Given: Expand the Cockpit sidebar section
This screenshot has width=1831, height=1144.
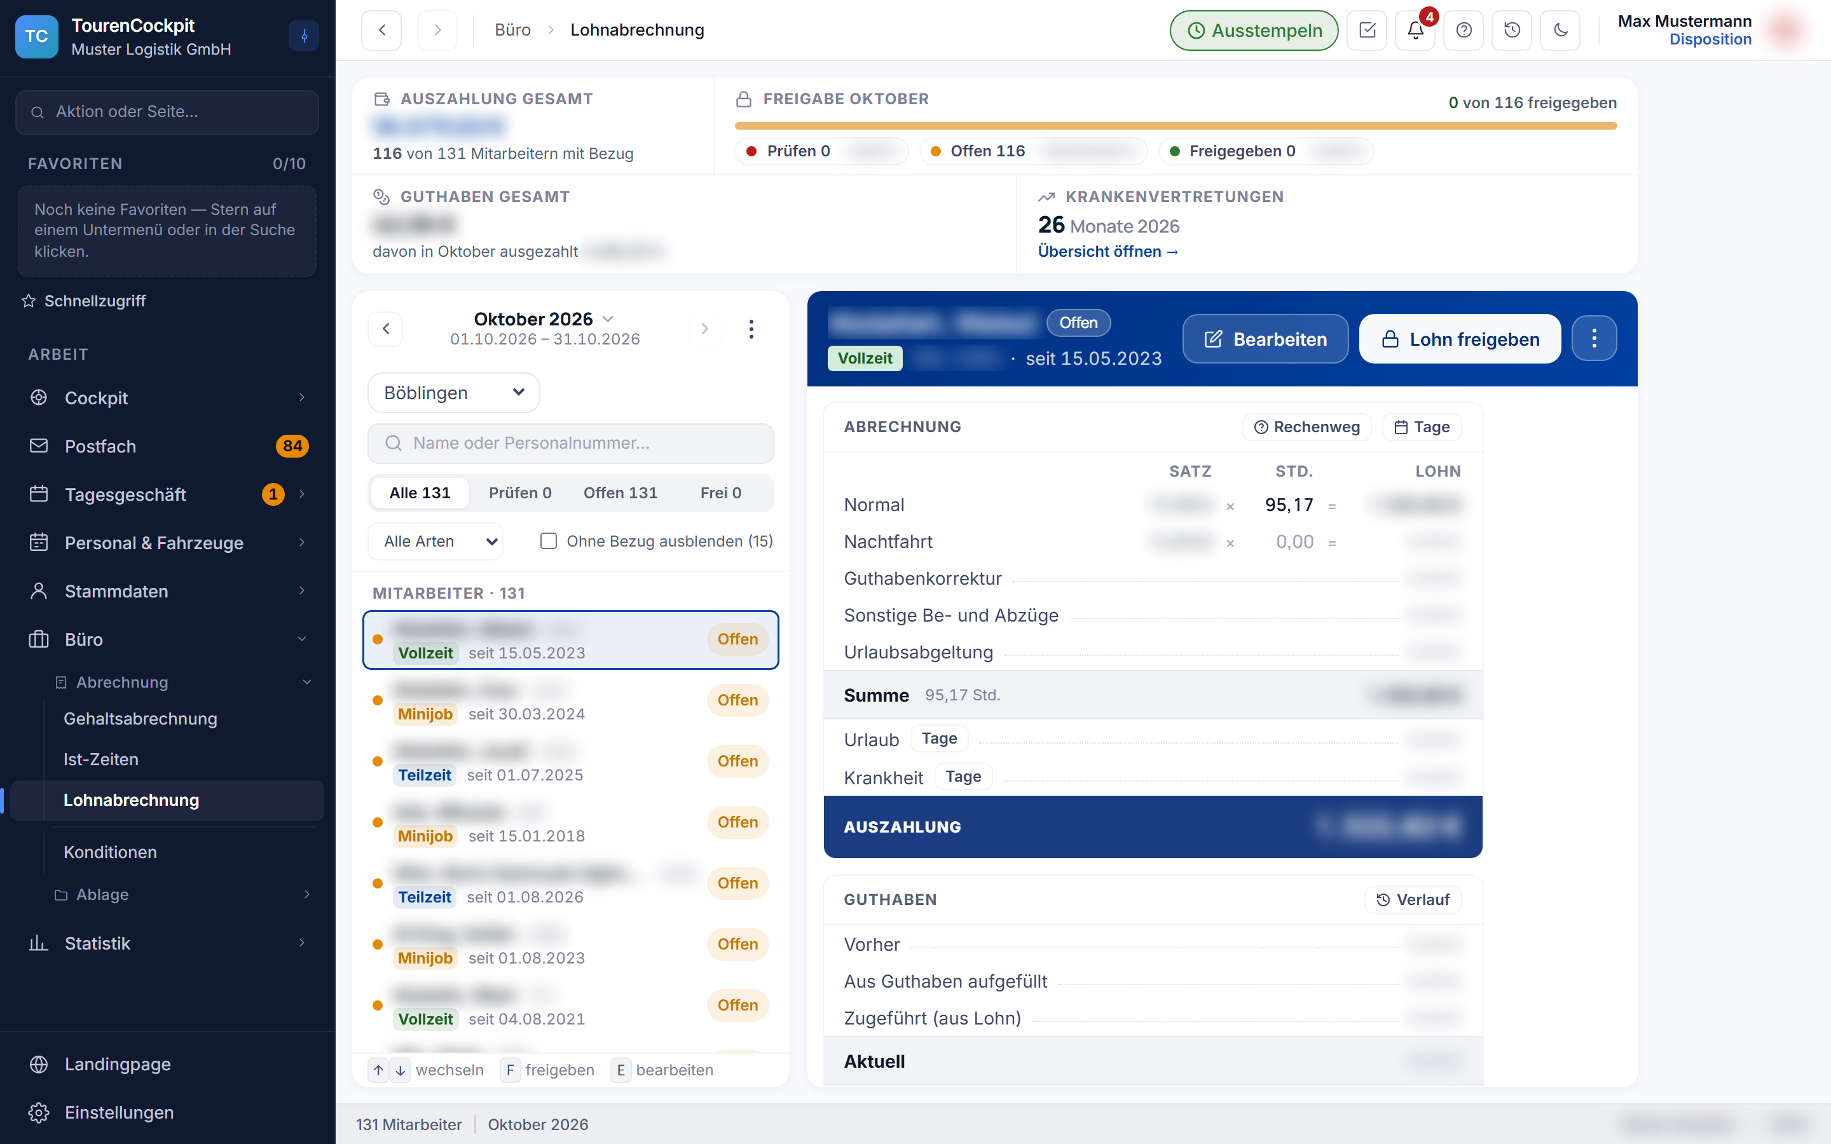Looking at the screenshot, I should (168, 397).
